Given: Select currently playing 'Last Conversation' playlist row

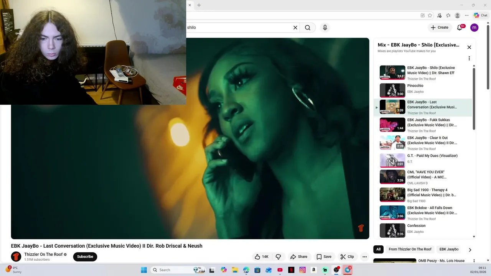Looking at the screenshot, I should (x=423, y=107).
